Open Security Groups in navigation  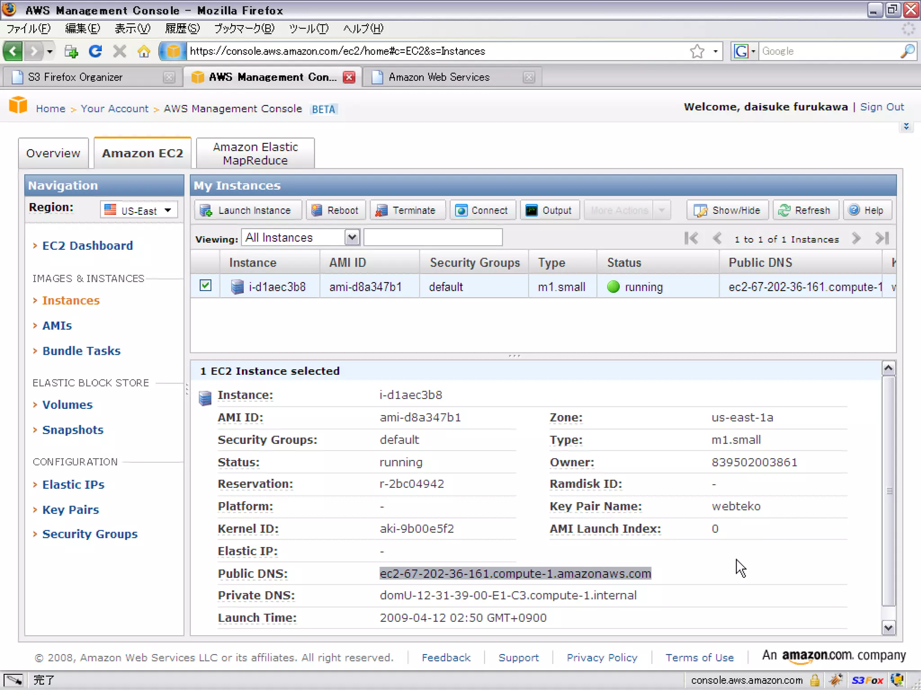click(x=90, y=534)
